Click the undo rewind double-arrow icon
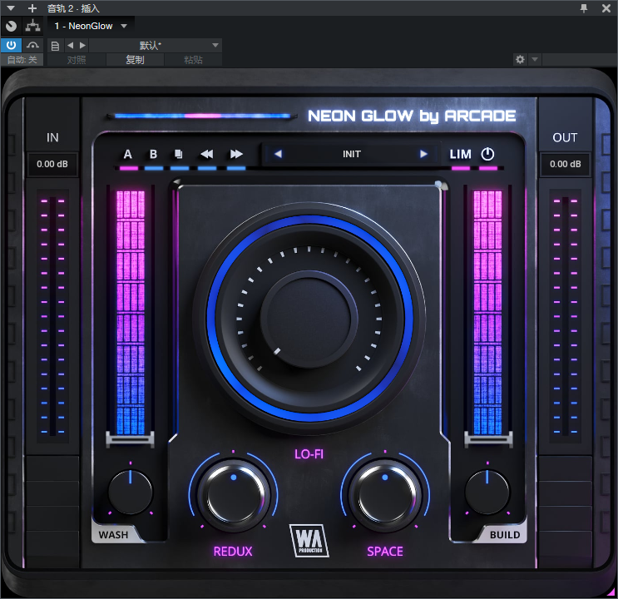618x599 pixels. tap(207, 154)
